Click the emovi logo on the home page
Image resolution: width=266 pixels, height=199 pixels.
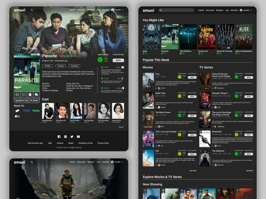(148, 11)
